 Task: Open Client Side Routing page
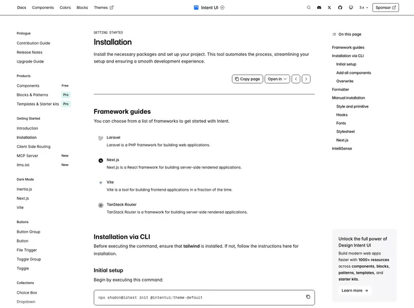pos(33,146)
